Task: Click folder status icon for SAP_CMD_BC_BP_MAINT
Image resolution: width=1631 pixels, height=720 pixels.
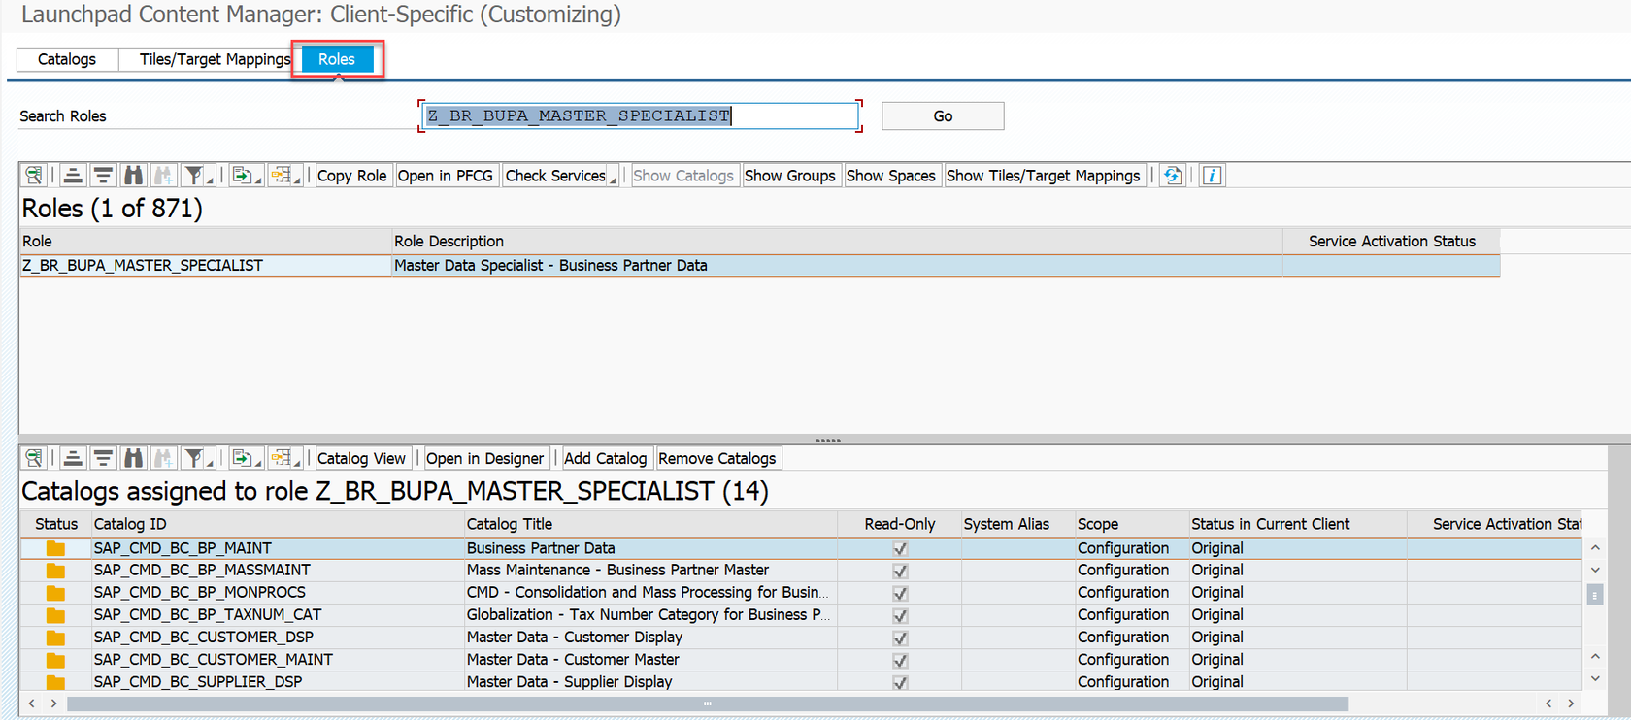Action: click(55, 548)
